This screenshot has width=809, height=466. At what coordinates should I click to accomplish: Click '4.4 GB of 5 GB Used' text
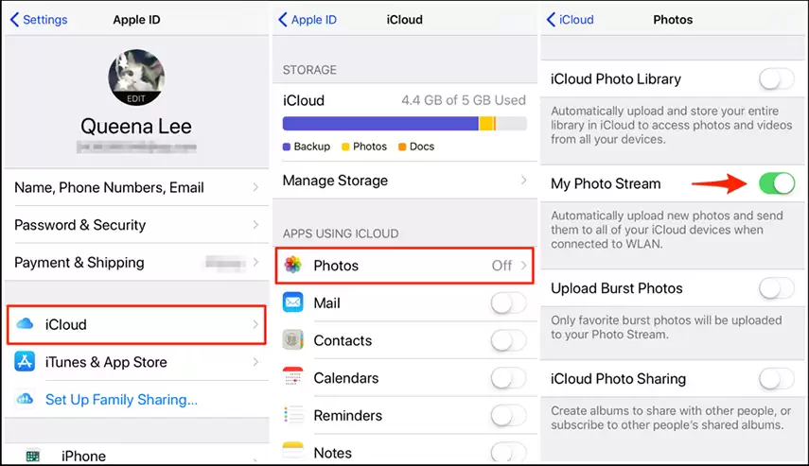464,100
